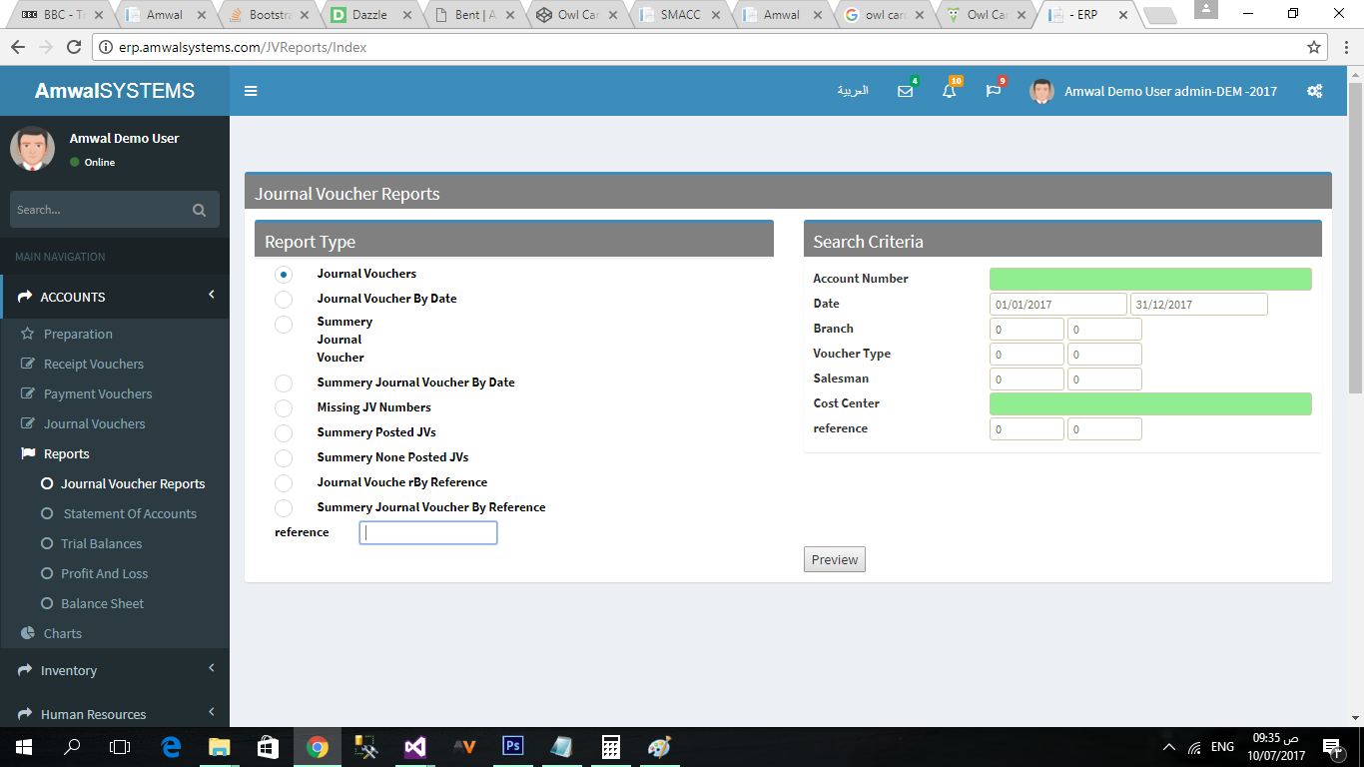Launch Photoshop from the taskbar

tap(512, 747)
